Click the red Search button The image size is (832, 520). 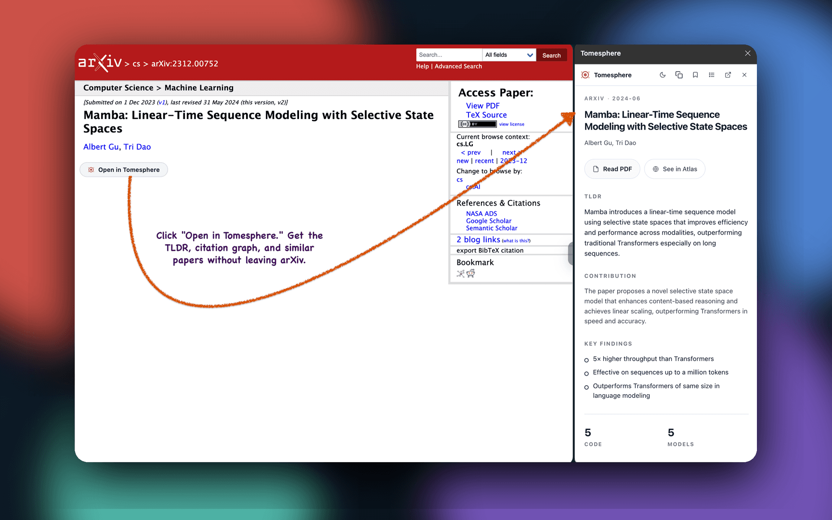(x=551, y=55)
